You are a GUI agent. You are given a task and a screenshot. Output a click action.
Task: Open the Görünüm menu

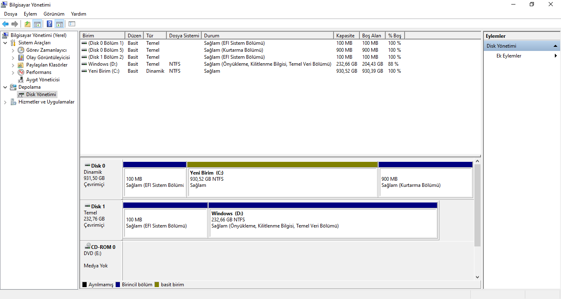[x=54, y=14]
